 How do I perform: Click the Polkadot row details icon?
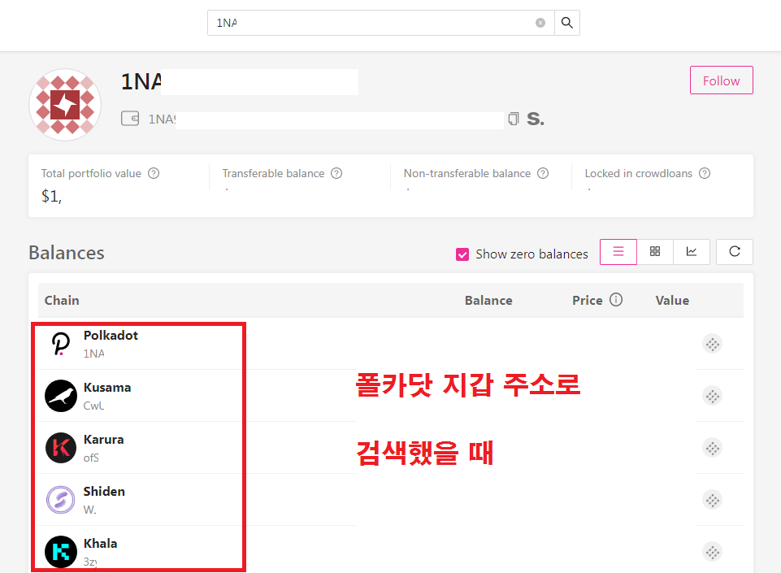(712, 344)
